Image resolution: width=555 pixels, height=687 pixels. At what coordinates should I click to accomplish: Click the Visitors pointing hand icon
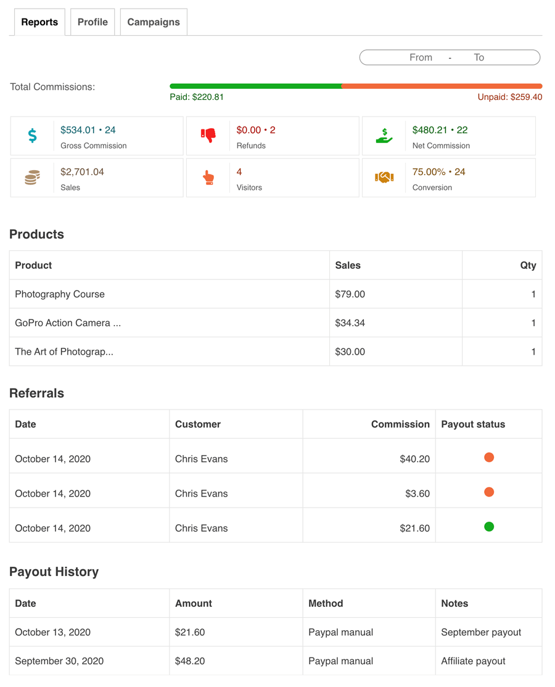[208, 178]
